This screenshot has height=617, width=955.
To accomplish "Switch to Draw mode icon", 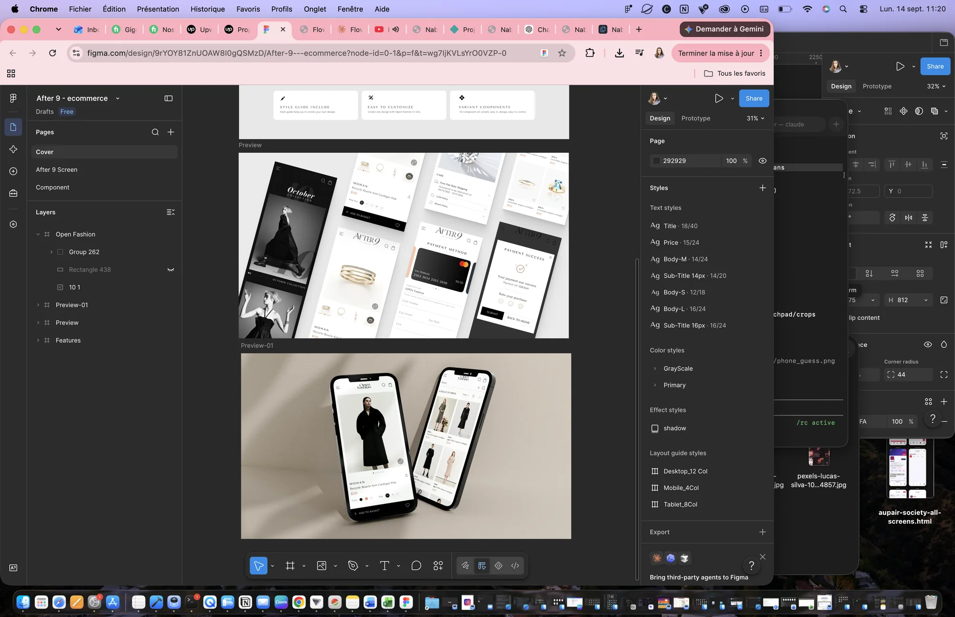I will (465, 566).
